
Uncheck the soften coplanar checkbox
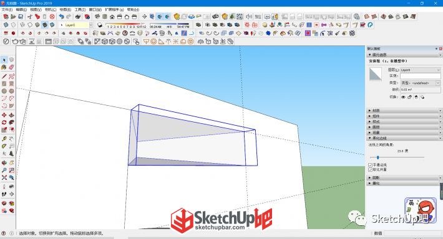(370, 170)
